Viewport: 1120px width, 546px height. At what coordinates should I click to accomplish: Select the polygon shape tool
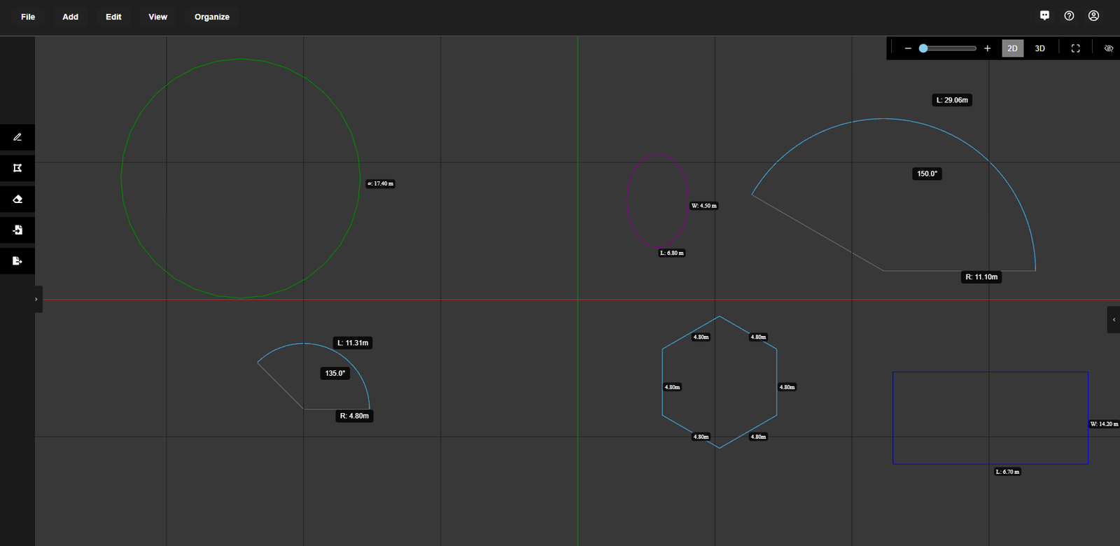[17, 168]
